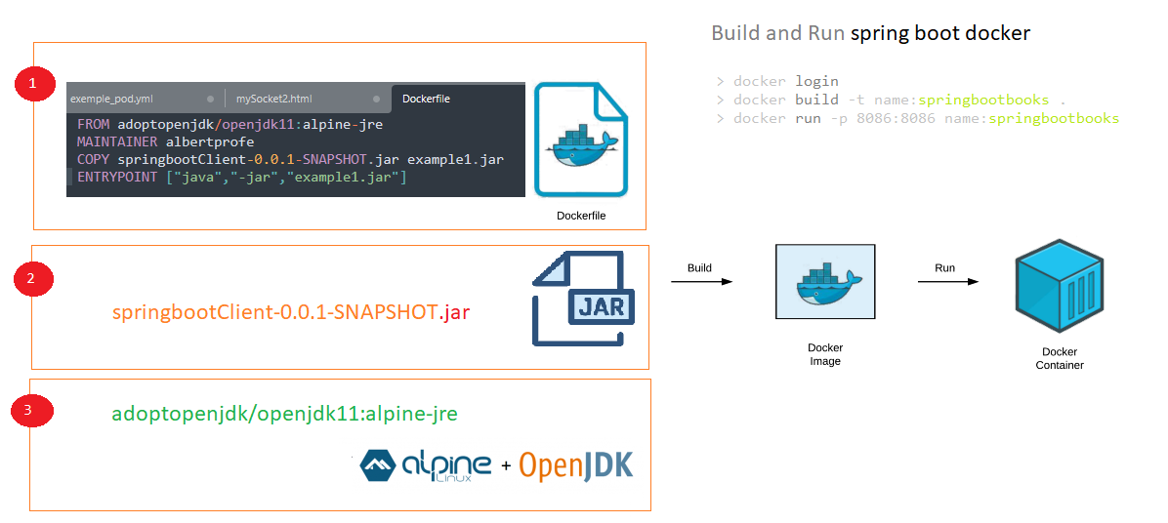Click the Dockerfile whale document icon
The image size is (1168, 523).
click(581, 140)
